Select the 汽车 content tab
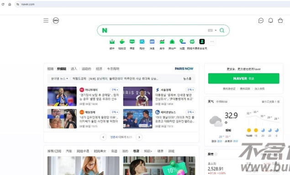This screenshot has width=290, height=175. pyautogui.click(x=69, y=151)
